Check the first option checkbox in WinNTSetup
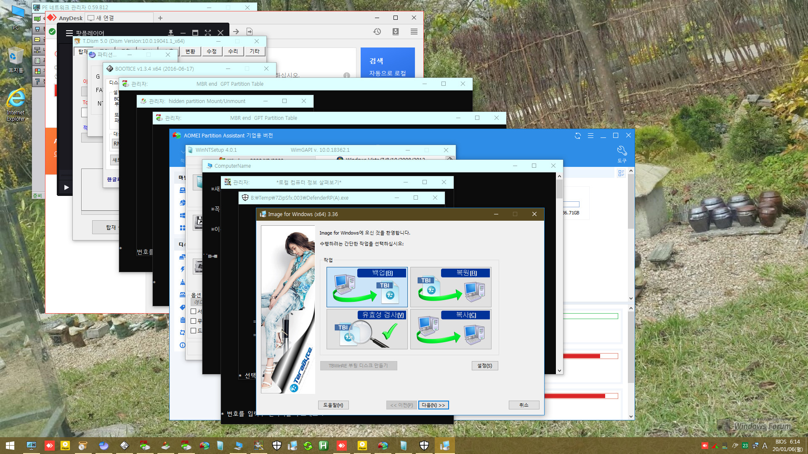Image resolution: width=808 pixels, height=454 pixels. [194, 311]
